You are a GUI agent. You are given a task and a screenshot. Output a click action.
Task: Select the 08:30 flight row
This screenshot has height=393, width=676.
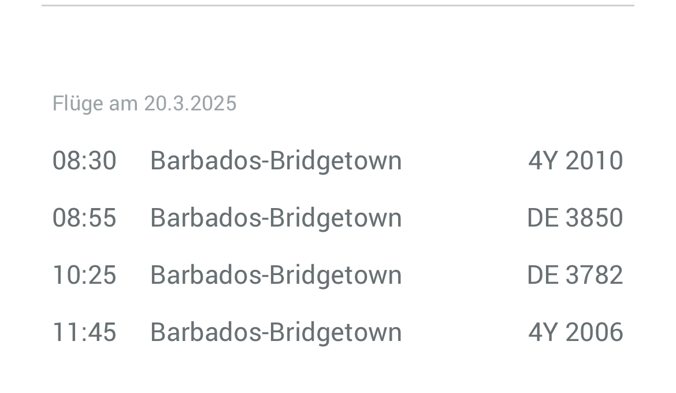[337, 161]
